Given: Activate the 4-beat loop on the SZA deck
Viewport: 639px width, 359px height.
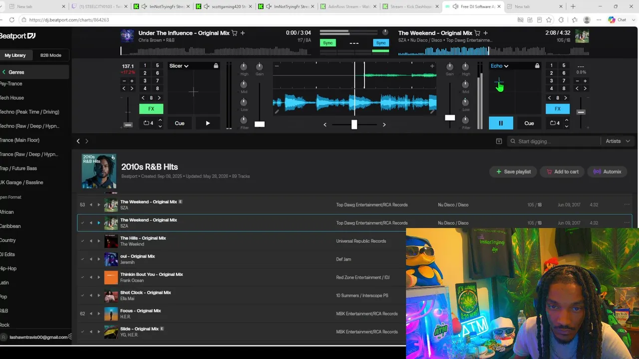Looking at the screenshot, I should [555, 123].
